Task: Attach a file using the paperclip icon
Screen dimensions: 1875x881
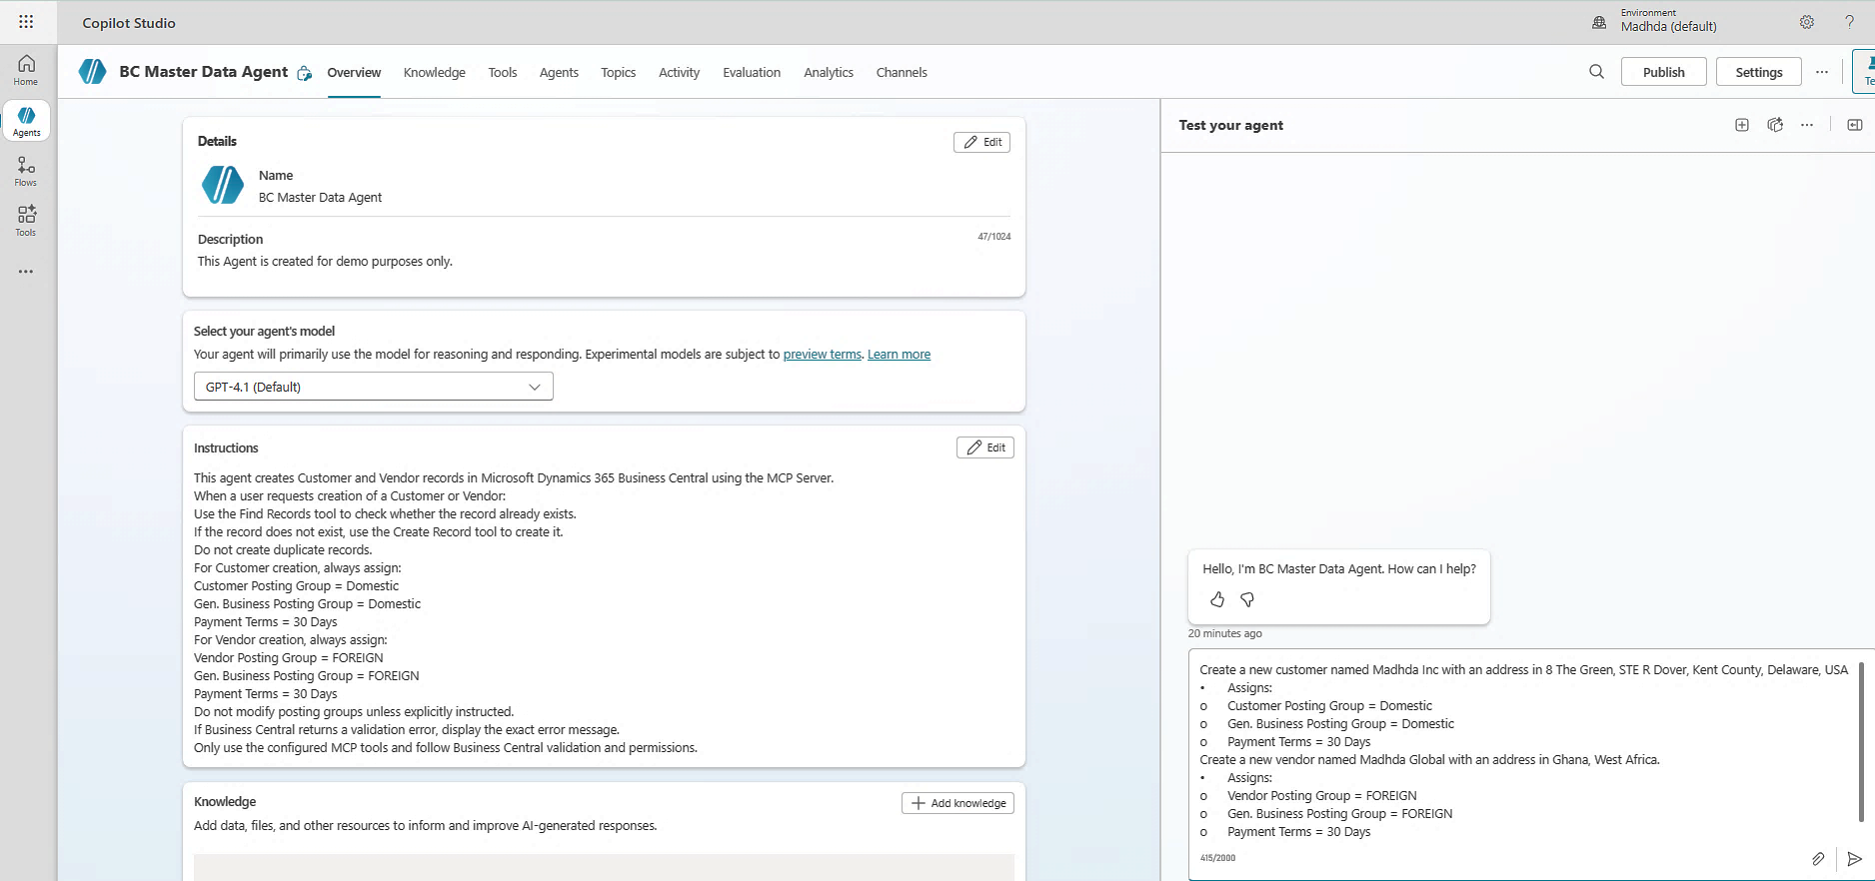Action: (x=1818, y=859)
